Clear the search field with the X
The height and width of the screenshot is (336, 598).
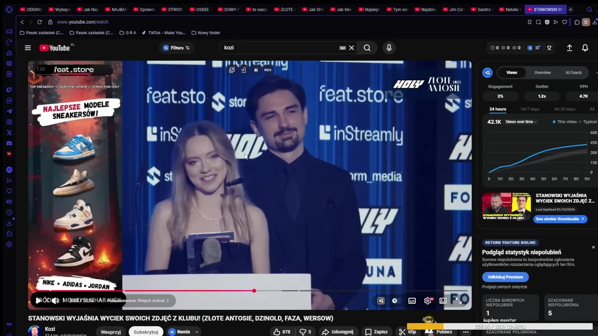(352, 48)
